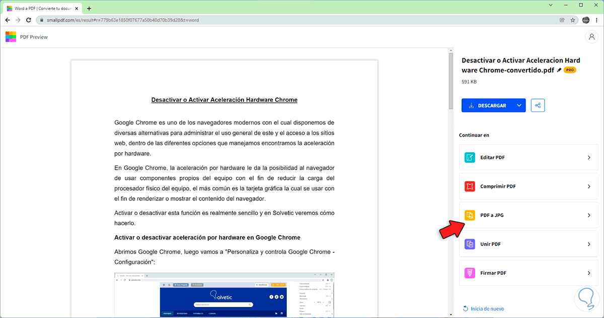The width and height of the screenshot is (604, 318).
Task: Click the DESCARGAR button
Action: point(487,105)
